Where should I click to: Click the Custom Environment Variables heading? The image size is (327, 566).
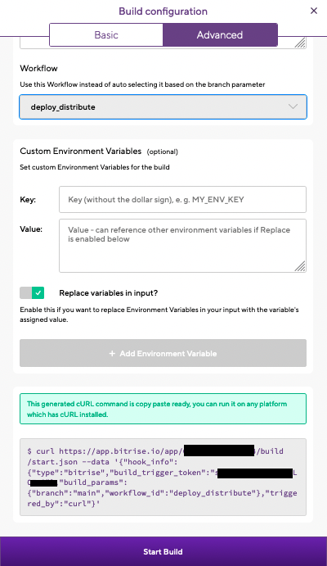[x=81, y=151]
